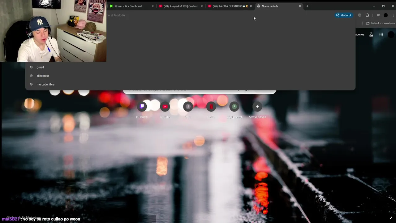Open the media controls icon in toolbar

[x=378, y=15]
